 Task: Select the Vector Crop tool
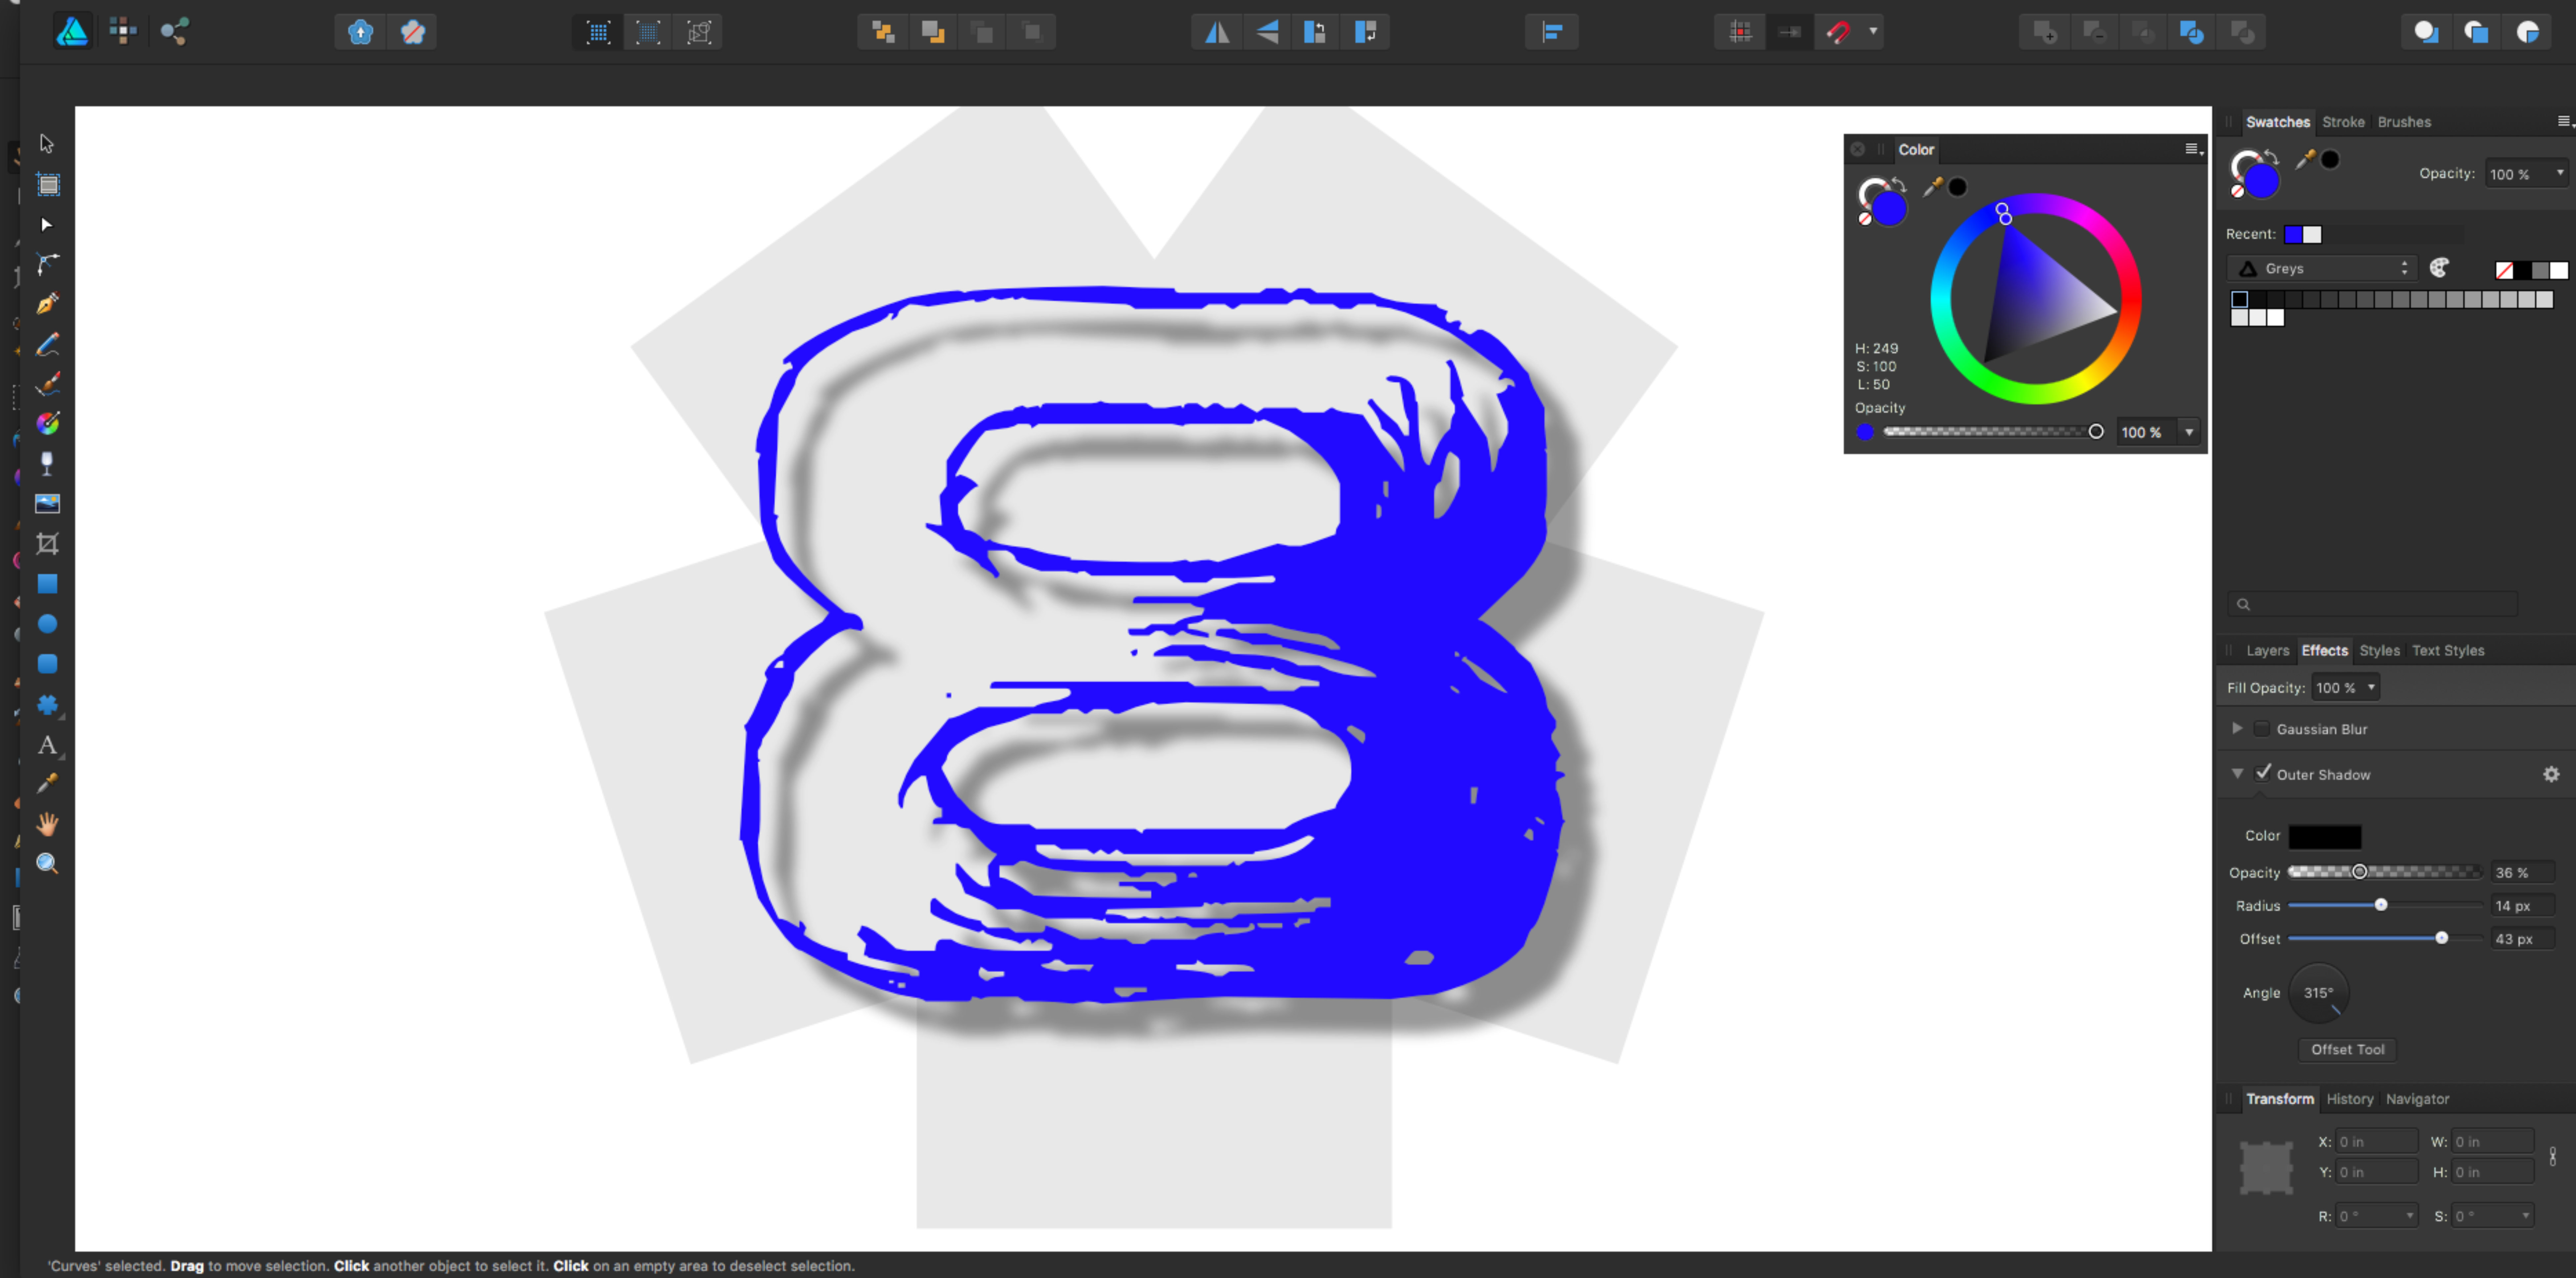click(47, 544)
